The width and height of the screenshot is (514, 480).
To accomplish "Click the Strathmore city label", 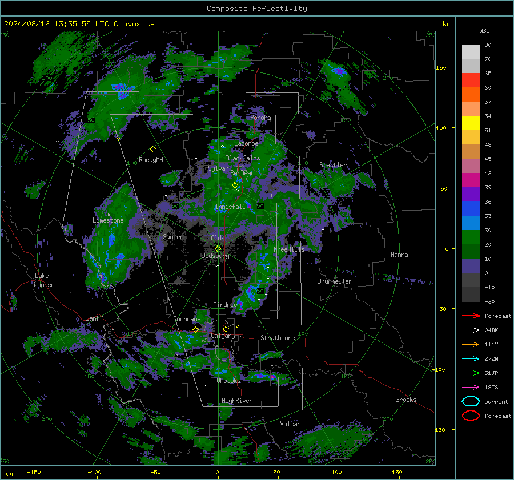I will click(x=278, y=338).
